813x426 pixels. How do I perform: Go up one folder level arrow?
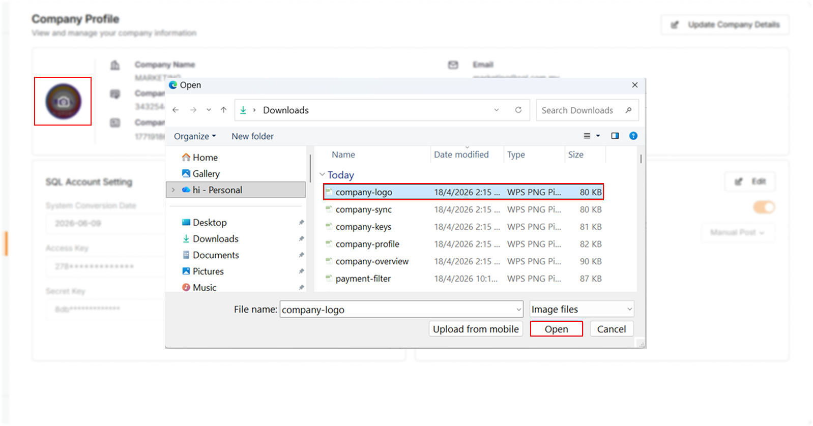(223, 110)
